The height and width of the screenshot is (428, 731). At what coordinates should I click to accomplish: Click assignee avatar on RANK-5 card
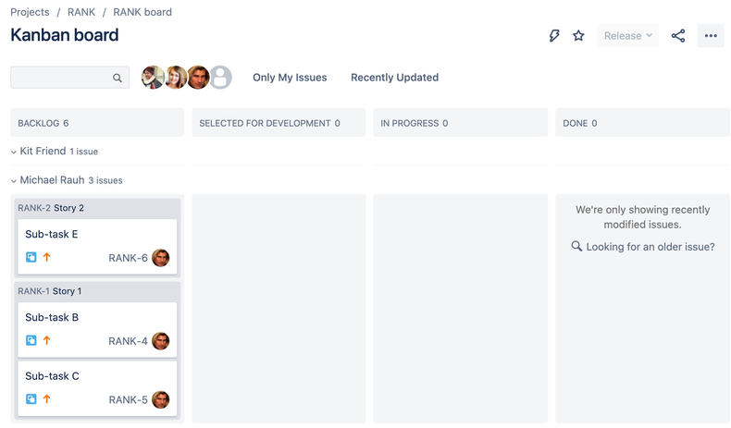click(x=161, y=399)
